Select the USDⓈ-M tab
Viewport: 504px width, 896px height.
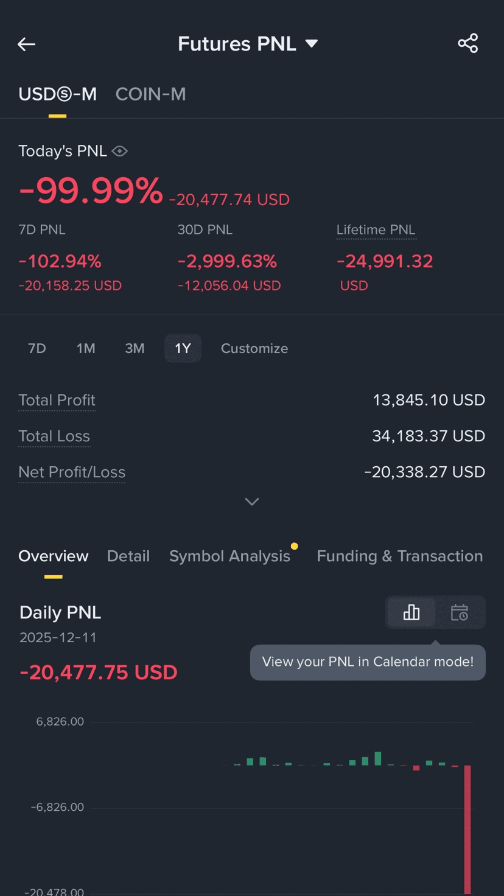tap(57, 94)
